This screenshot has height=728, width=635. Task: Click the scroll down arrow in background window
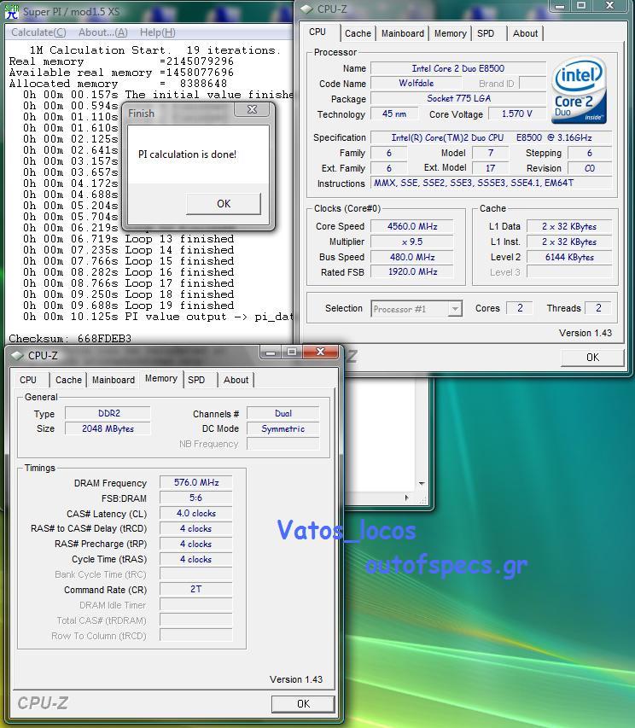tap(422, 484)
